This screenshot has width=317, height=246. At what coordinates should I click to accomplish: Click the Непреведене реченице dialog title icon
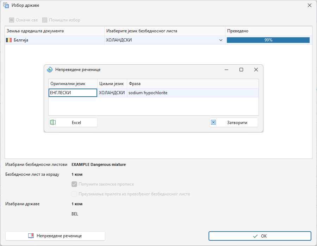point(50,70)
